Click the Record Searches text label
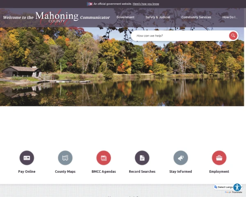 pos(142,172)
